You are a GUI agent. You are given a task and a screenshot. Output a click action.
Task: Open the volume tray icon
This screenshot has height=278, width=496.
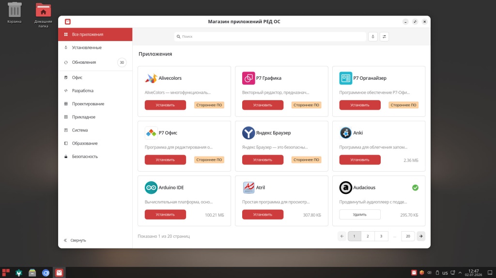(429, 273)
